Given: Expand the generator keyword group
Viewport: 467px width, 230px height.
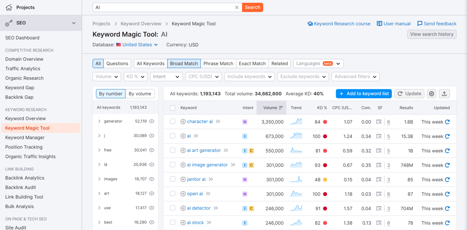Looking at the screenshot, I should point(99,121).
